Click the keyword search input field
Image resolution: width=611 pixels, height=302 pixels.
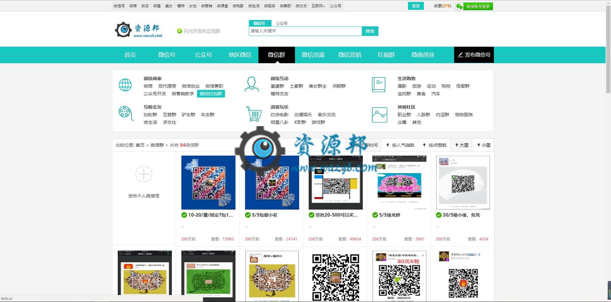[x=305, y=31]
